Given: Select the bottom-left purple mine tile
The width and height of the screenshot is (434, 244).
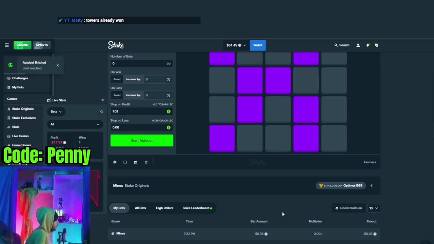Looking at the screenshot, I should tap(222, 138).
